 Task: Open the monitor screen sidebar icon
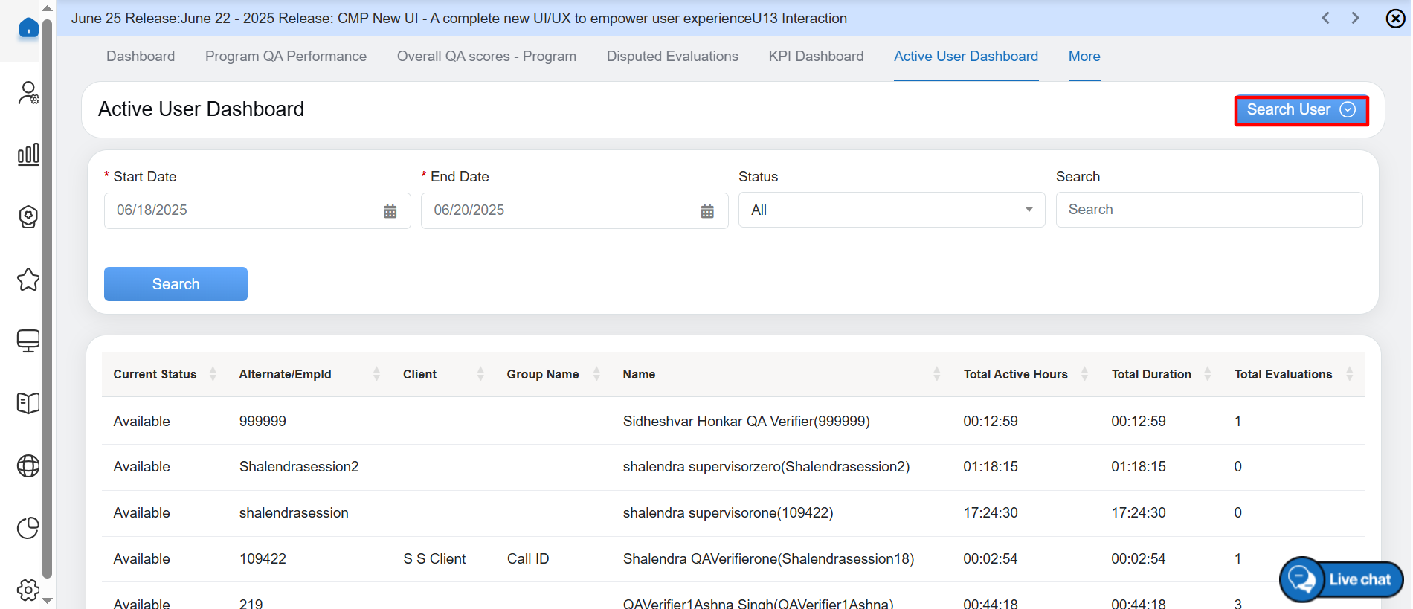click(28, 341)
